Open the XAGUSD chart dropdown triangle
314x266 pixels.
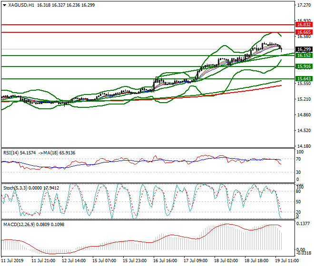point(5,5)
